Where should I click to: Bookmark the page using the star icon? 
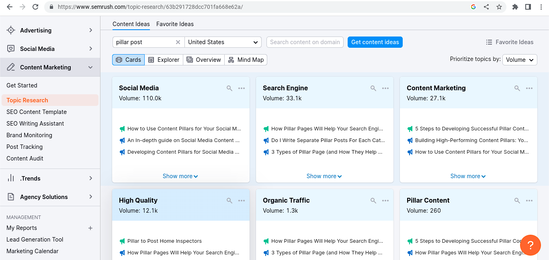(x=500, y=7)
